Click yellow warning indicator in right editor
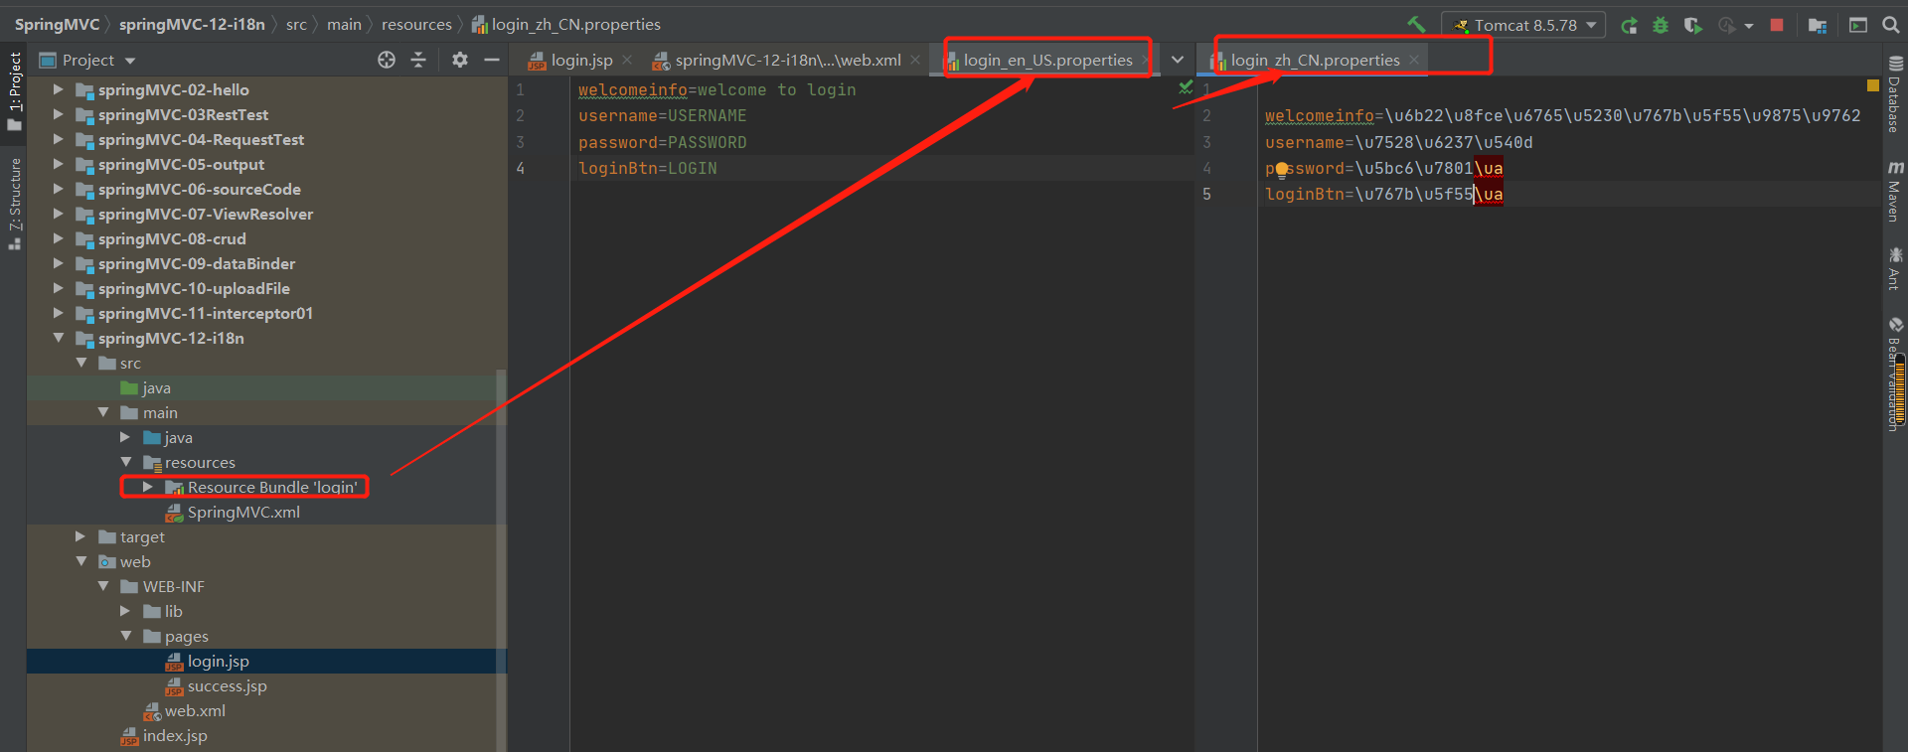Image resolution: width=1908 pixels, height=752 pixels. pyautogui.click(x=1873, y=85)
